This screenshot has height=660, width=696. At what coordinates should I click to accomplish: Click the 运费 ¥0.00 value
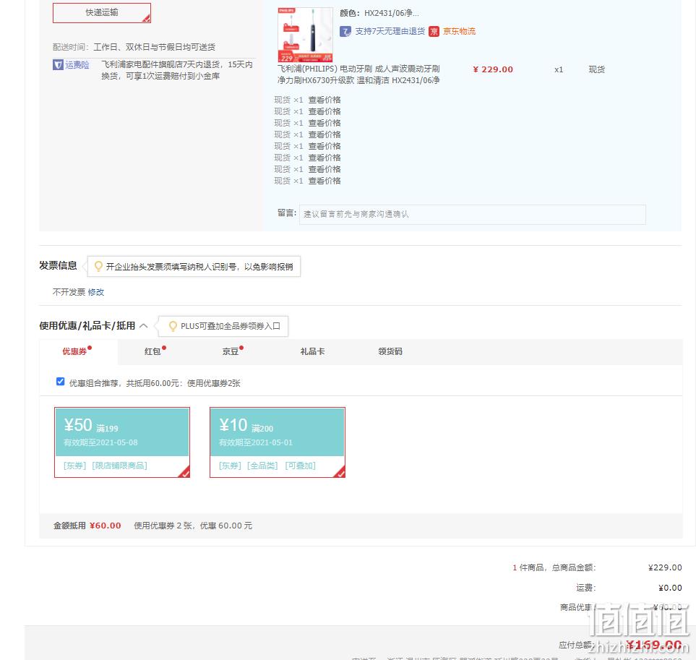pyautogui.click(x=670, y=588)
